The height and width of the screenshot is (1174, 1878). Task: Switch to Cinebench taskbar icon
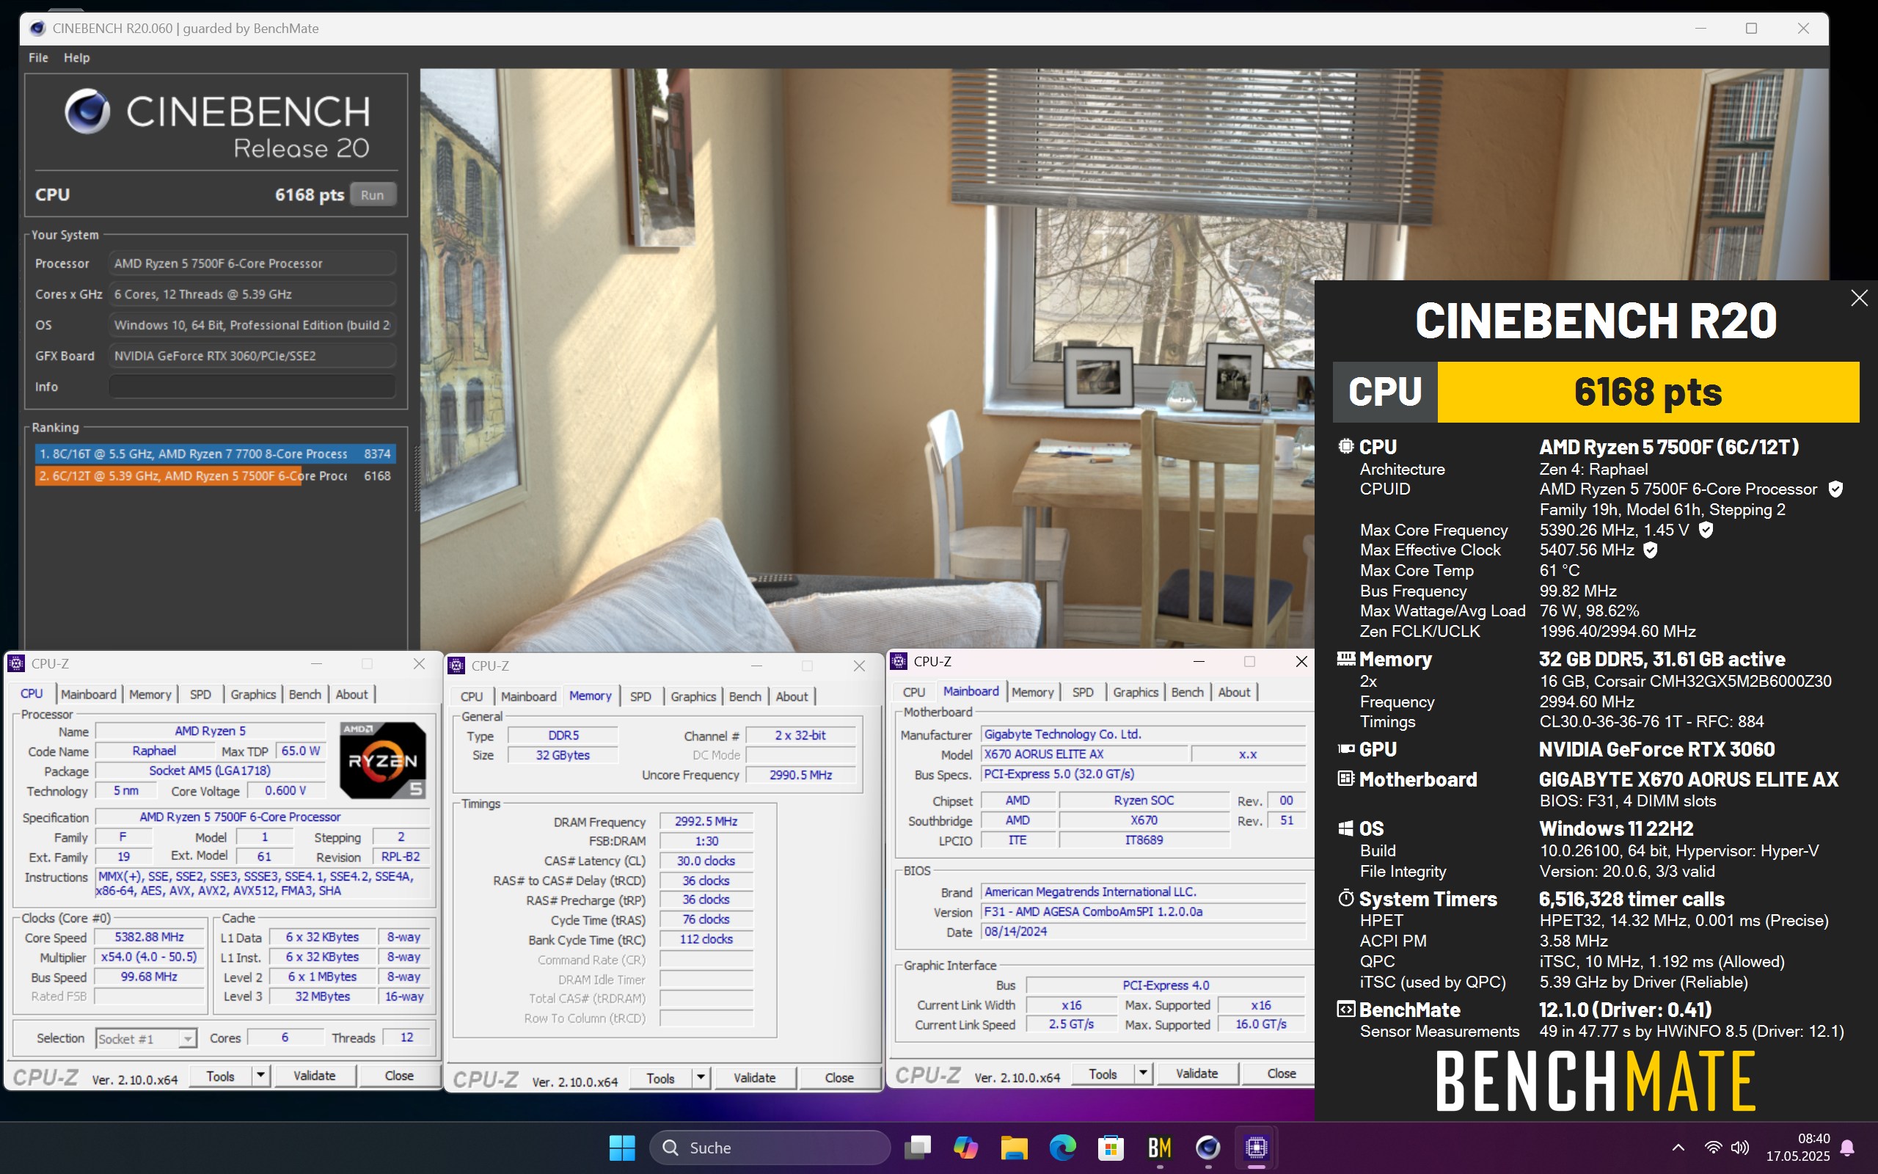(1207, 1147)
